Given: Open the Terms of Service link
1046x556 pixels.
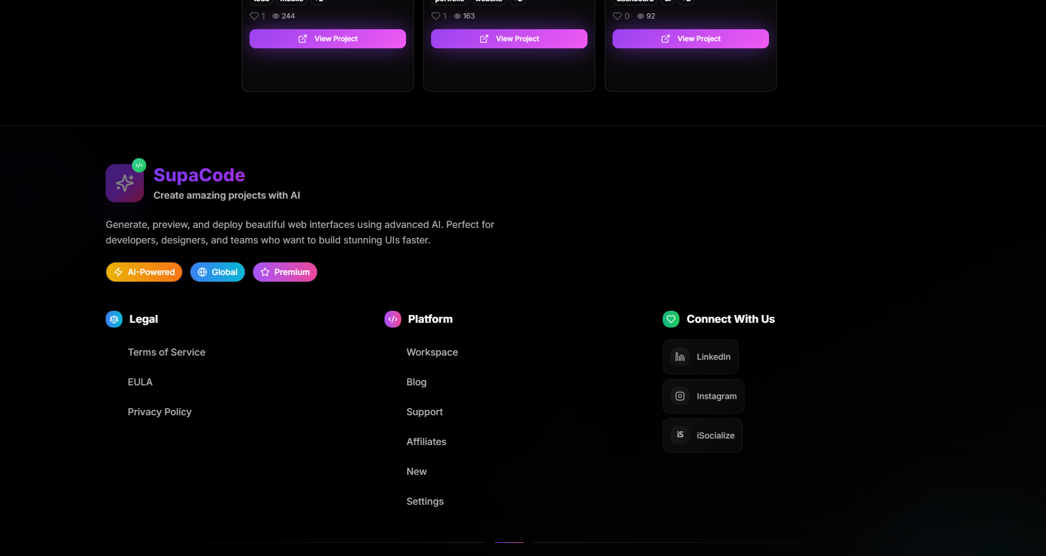Looking at the screenshot, I should [167, 353].
